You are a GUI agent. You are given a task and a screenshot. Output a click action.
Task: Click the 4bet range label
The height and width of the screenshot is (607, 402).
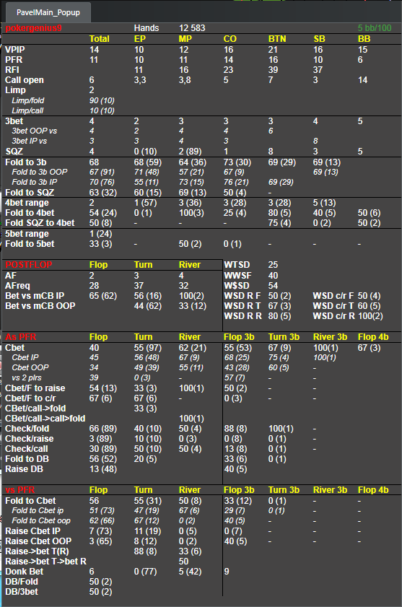(27, 203)
